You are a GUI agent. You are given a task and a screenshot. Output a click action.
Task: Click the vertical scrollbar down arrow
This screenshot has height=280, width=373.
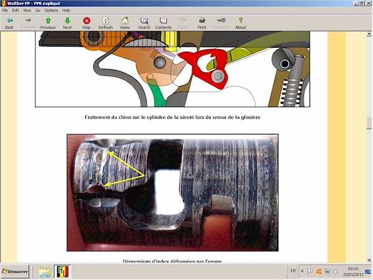[369, 260]
